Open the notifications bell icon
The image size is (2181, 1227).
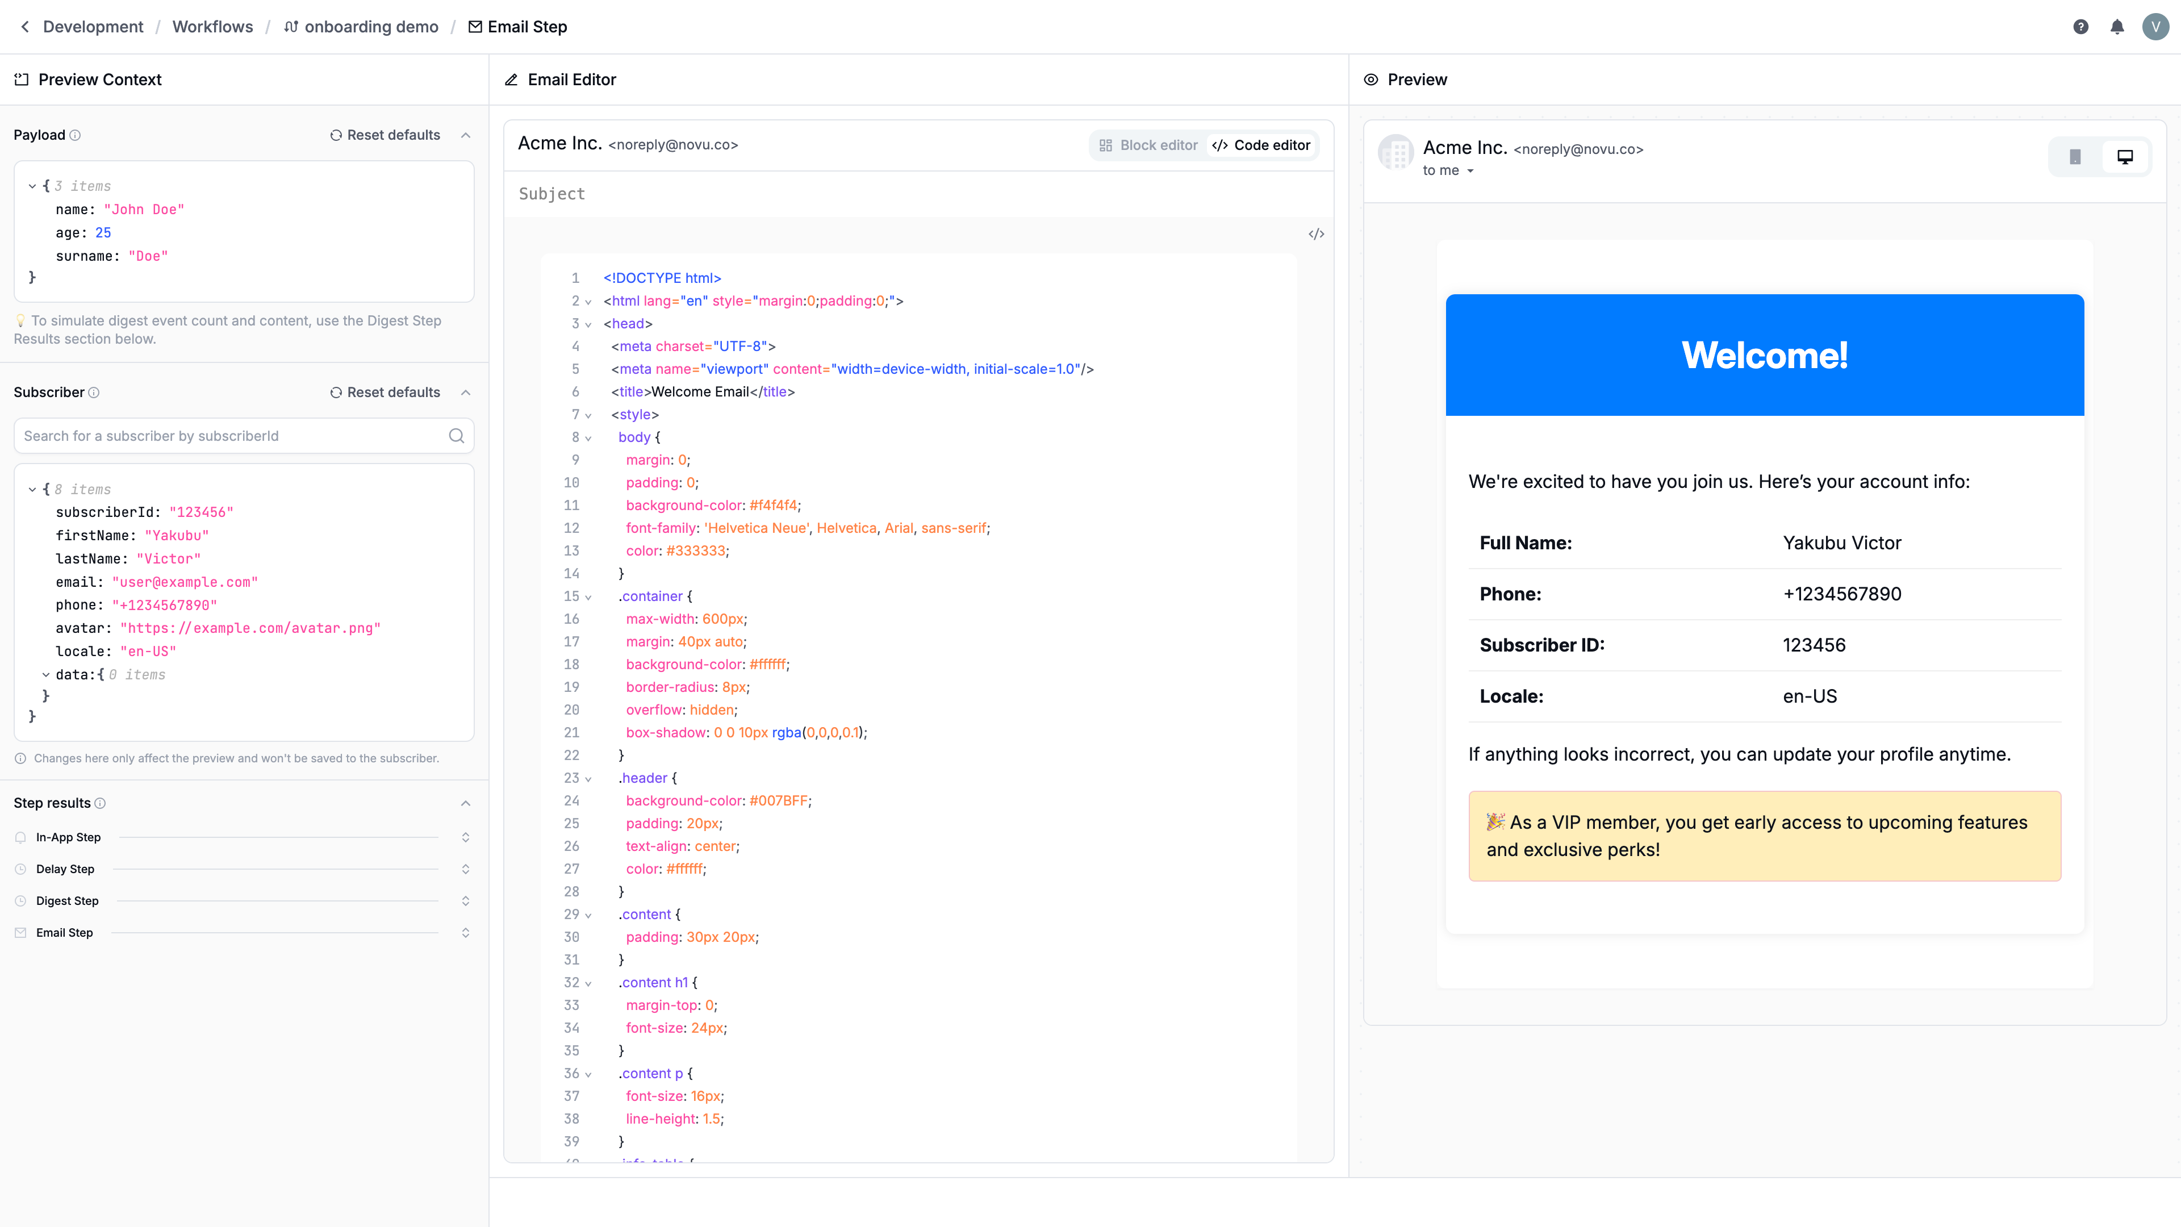(x=2117, y=26)
